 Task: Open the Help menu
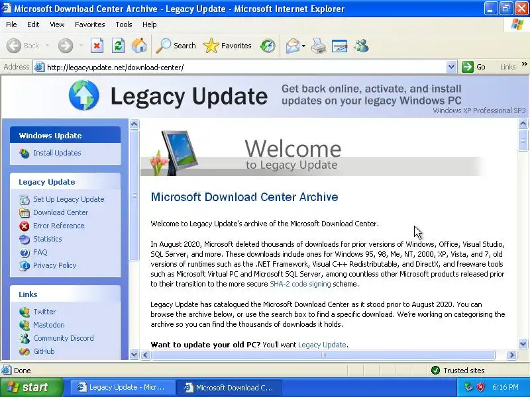pos(150,24)
